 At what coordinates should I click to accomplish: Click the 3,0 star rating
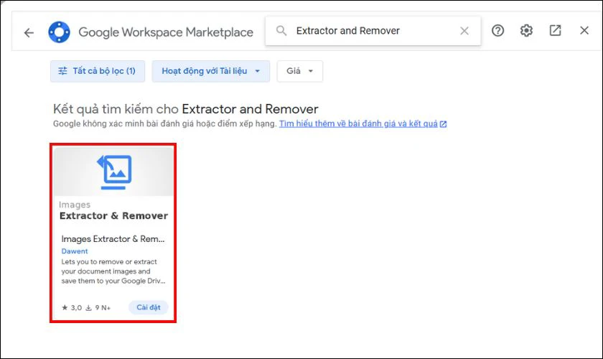72,308
